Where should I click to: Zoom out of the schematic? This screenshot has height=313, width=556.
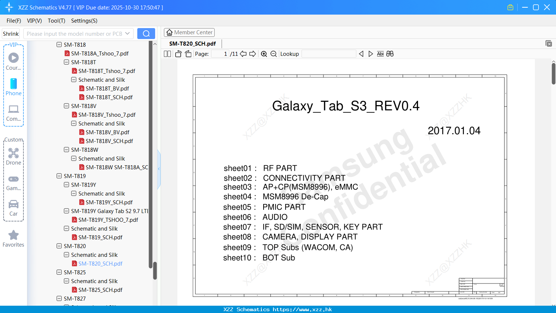[273, 54]
